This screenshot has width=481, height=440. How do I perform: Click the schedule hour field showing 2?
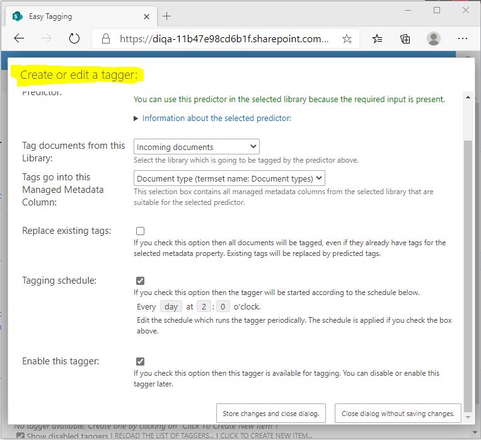[x=204, y=306]
